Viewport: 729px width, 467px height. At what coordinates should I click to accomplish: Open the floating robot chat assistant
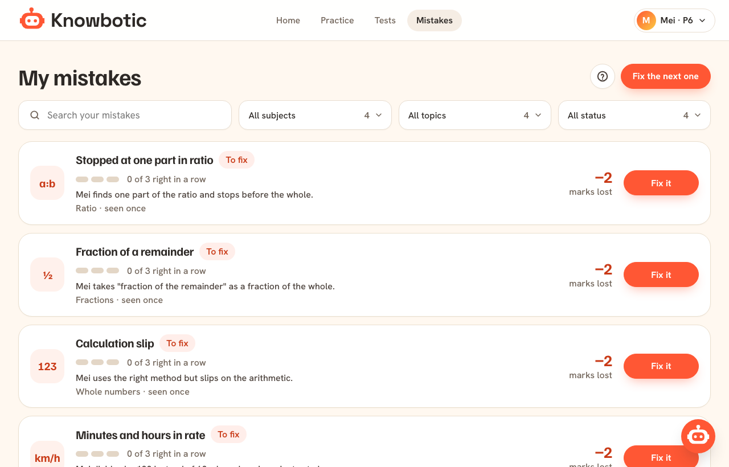[x=698, y=436]
